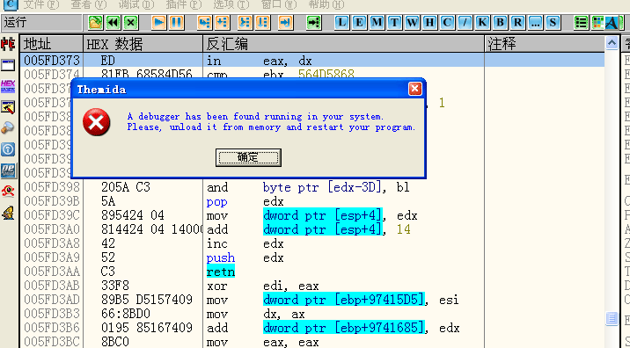Image resolution: width=630 pixels, height=348 pixels.
Task: Click the Run program play icon
Action: click(x=158, y=22)
